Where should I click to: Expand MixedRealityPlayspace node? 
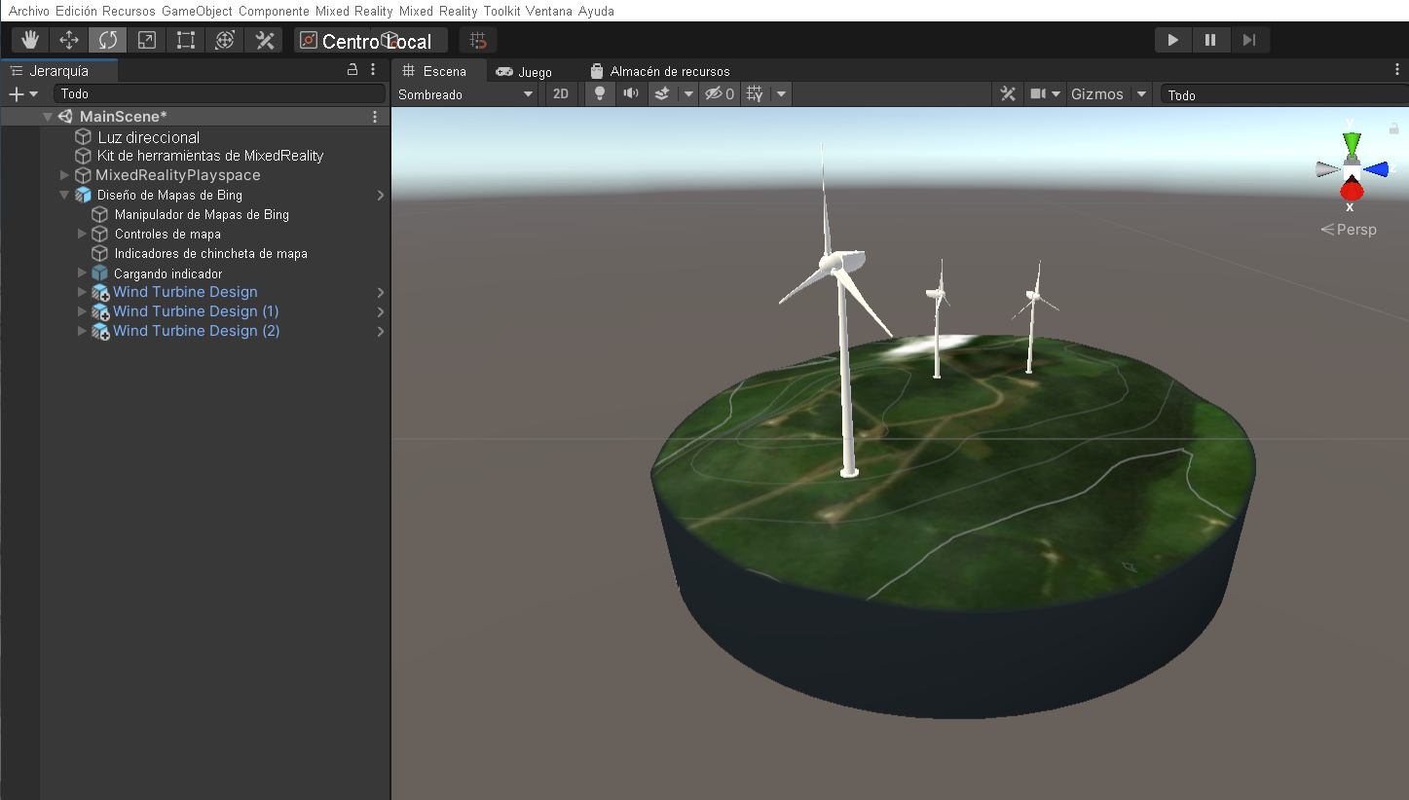coord(64,175)
